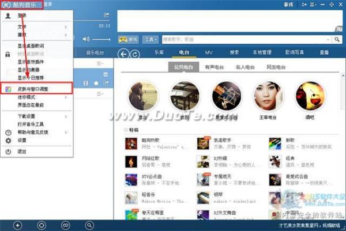Click the bottom bar add (+) icon
The width and height of the screenshot is (346, 231).
coord(18,225)
